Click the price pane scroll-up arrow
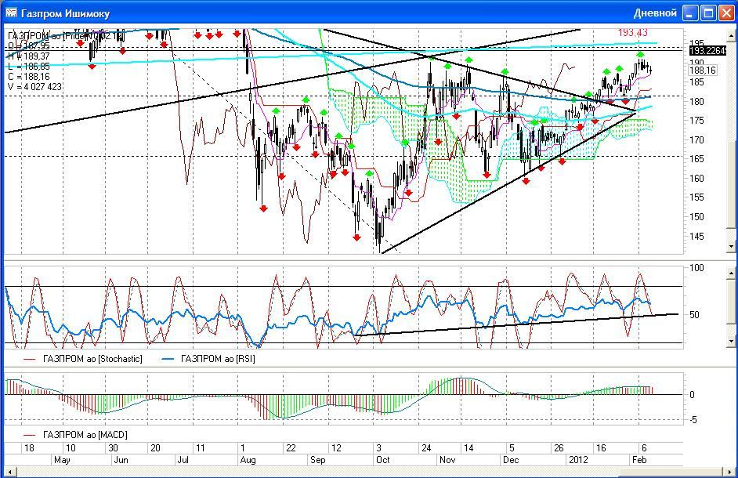 (x=731, y=34)
